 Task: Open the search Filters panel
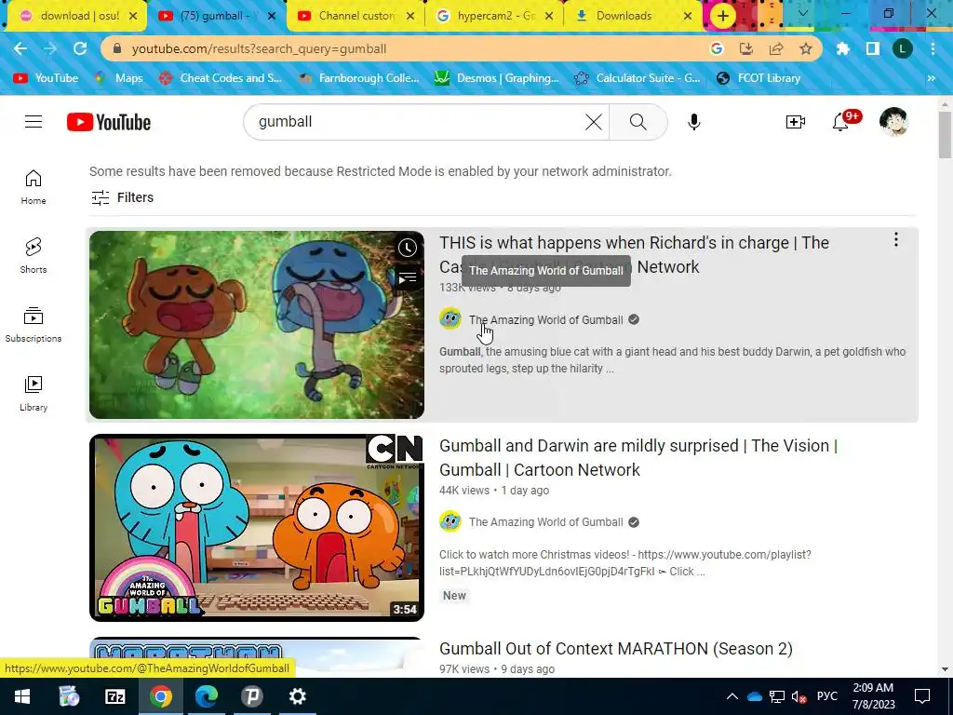coord(122,197)
